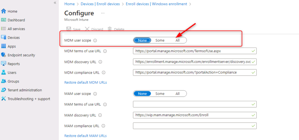Viewport: 299px width, 140px height.
Task: Click Restore default MDM URLs link
Action: 85,82
